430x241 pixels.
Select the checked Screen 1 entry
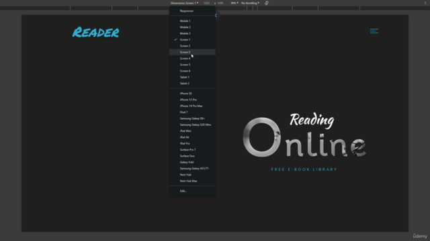pos(192,39)
